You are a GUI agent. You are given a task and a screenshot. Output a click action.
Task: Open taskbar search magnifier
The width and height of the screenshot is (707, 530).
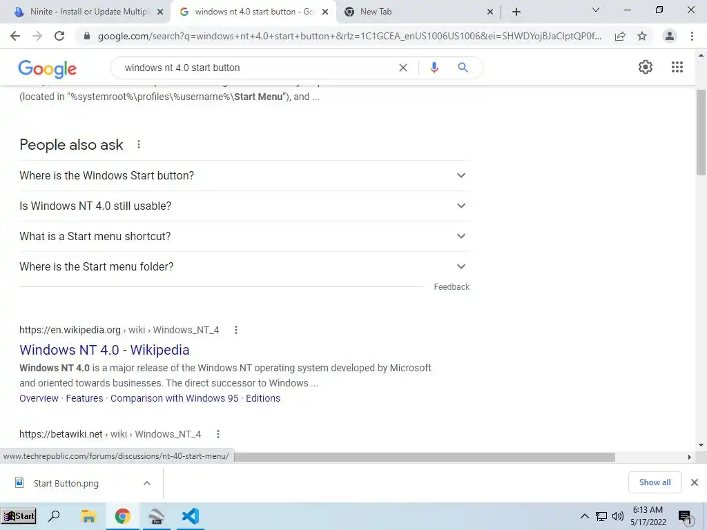tap(54, 516)
